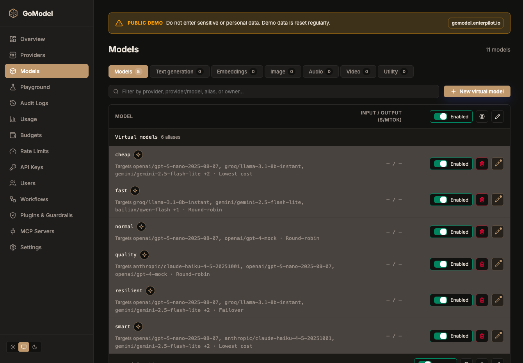This screenshot has width=523, height=363.
Task: Go to Providers in the sidebar
Action: (x=46, y=55)
